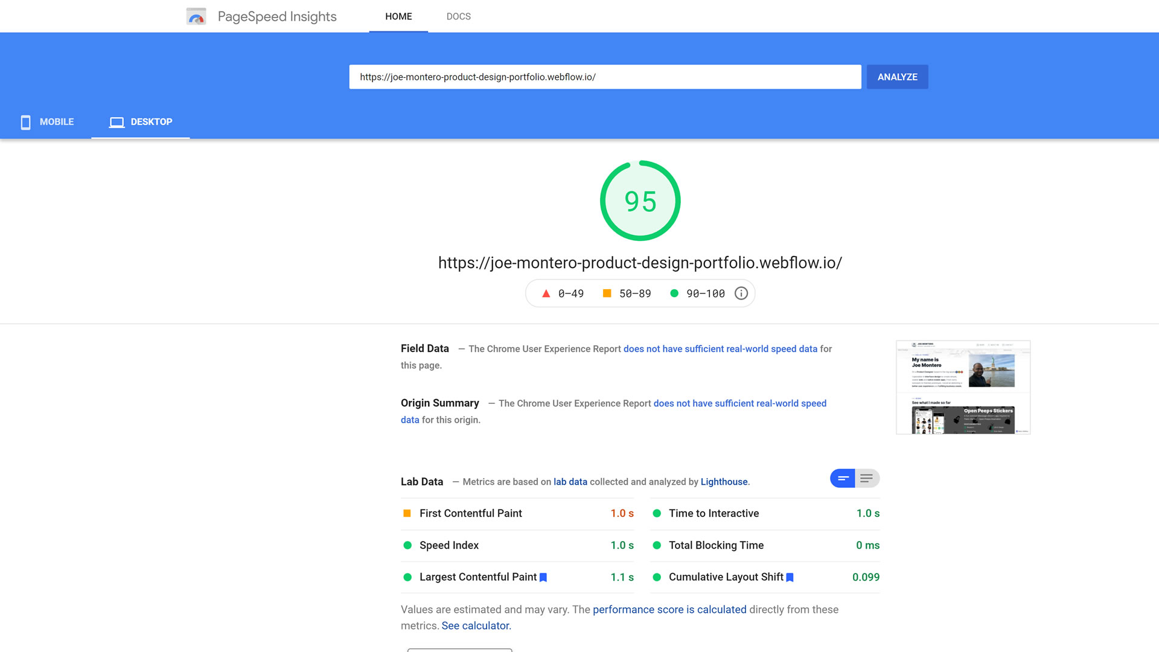Click the Cumulative Layout Shift metric label
1159x652 pixels.
point(726,577)
